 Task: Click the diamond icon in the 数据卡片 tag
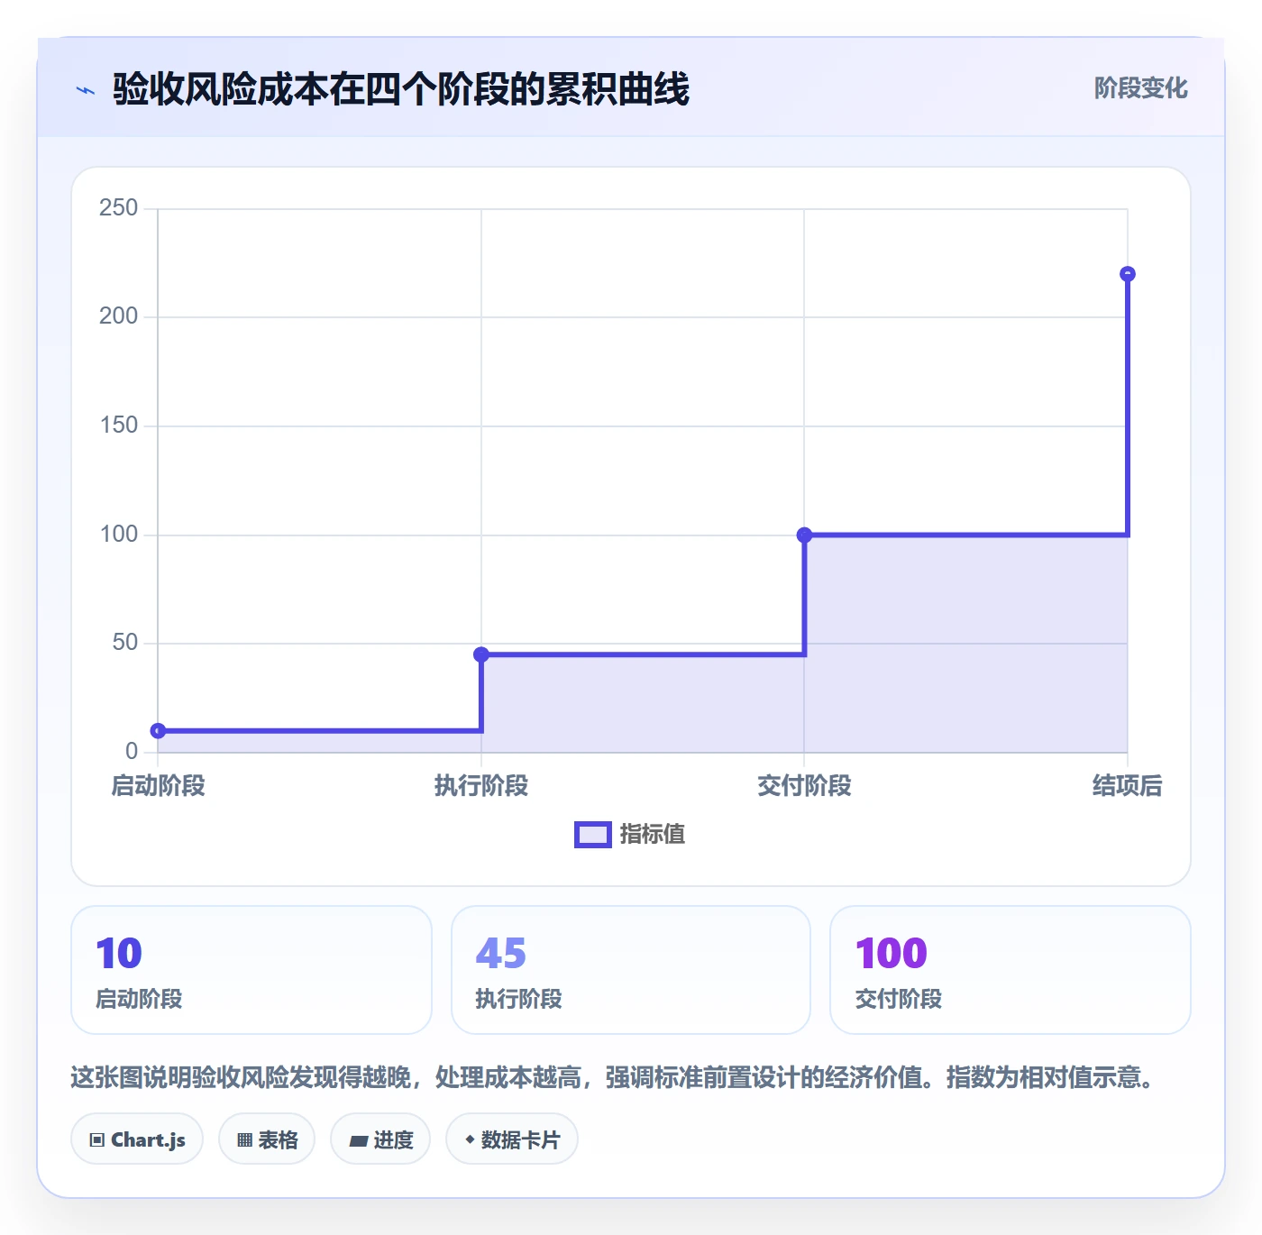[470, 1139]
